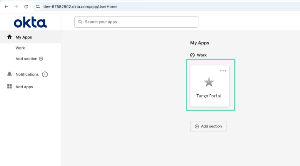The height and width of the screenshot is (166, 300).
Task: Click the Okta logo
Action: [x=30, y=23]
